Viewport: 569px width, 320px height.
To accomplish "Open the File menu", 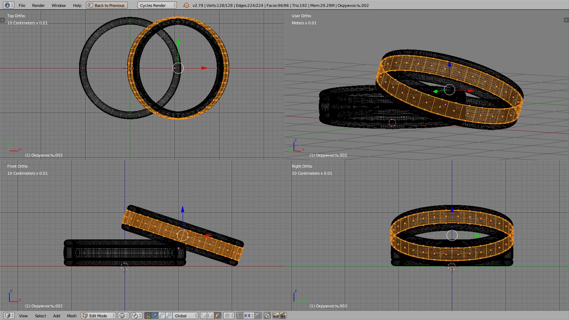I will click(22, 5).
